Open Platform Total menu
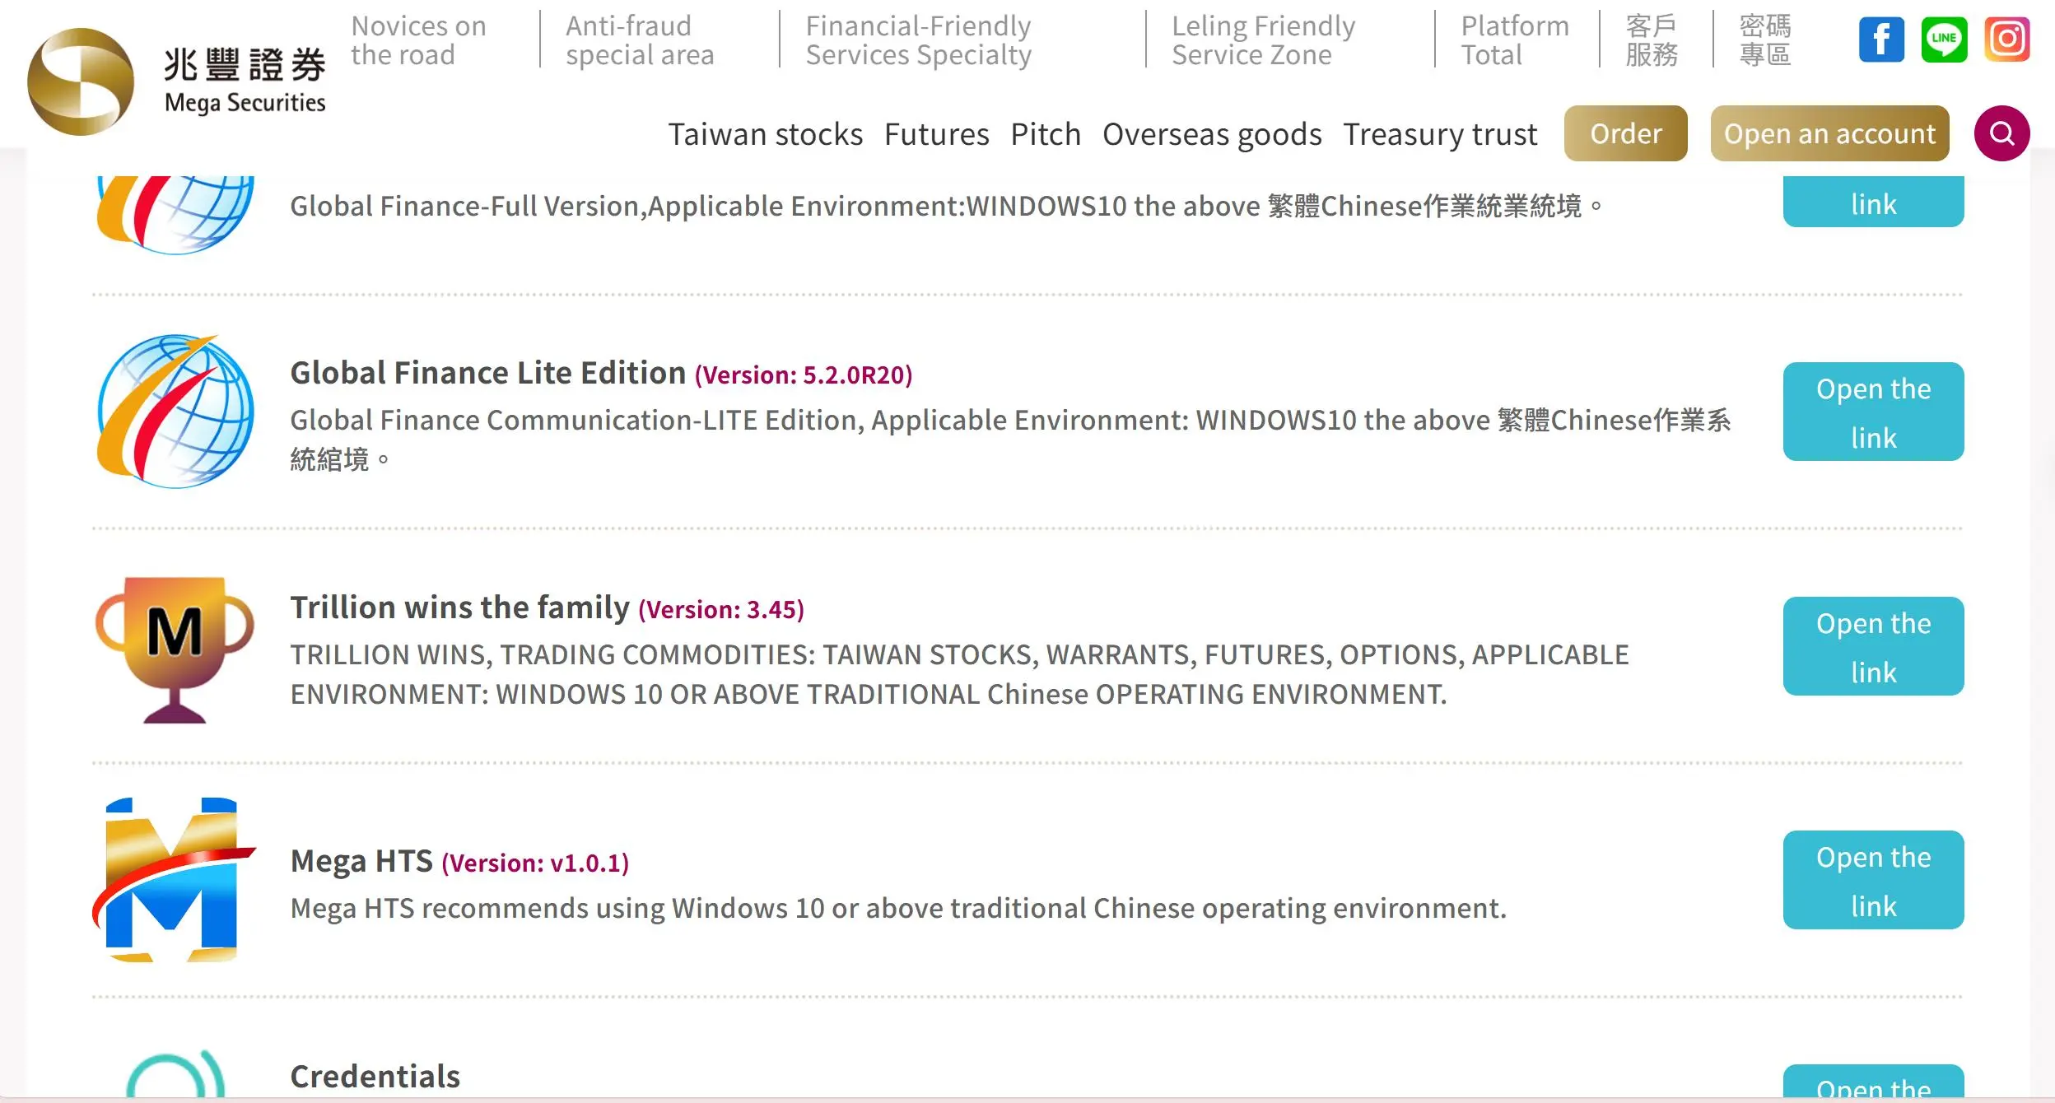Image resolution: width=2055 pixels, height=1103 pixels. (x=1515, y=40)
